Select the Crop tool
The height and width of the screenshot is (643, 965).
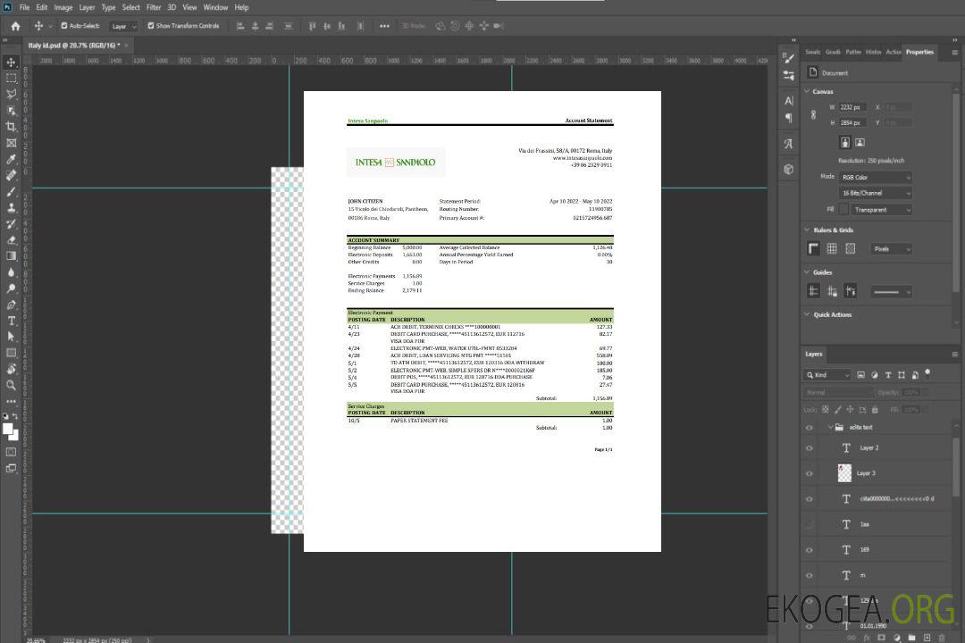tap(12, 127)
